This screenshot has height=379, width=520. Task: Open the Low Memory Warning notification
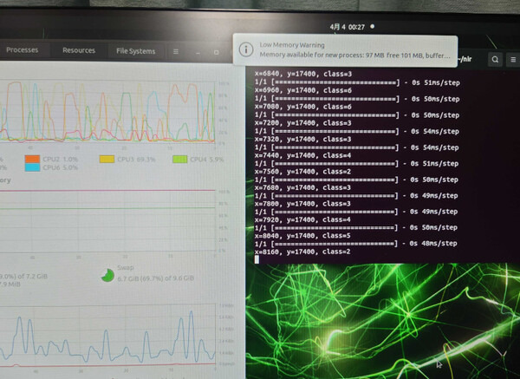coord(347,49)
